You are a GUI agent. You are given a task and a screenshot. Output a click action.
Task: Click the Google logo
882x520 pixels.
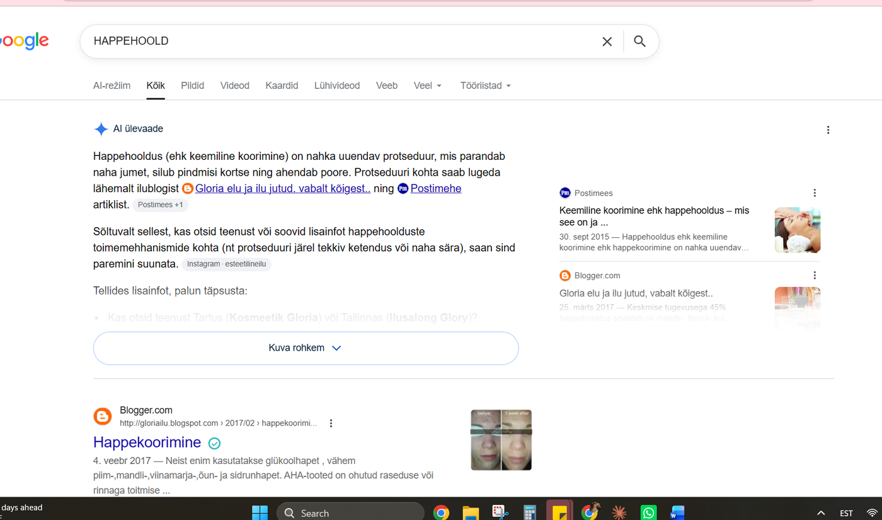click(x=25, y=42)
